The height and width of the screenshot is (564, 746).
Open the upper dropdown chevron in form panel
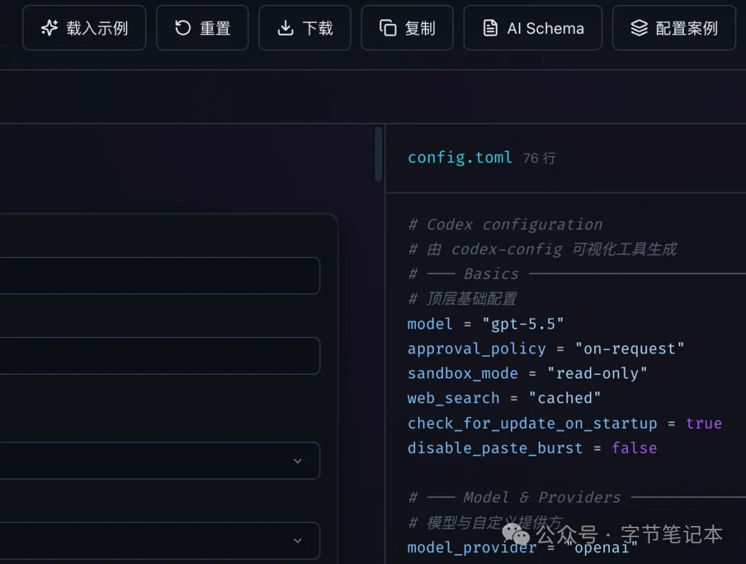pyautogui.click(x=298, y=461)
